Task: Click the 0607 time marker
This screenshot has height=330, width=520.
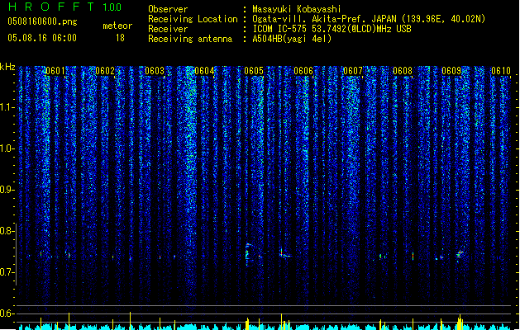Action: pyautogui.click(x=353, y=71)
